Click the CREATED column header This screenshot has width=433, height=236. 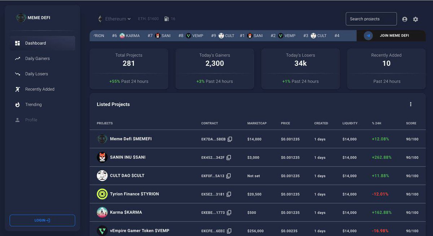pyautogui.click(x=321, y=123)
